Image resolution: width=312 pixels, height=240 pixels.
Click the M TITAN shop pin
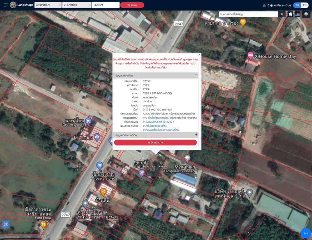coord(97,137)
